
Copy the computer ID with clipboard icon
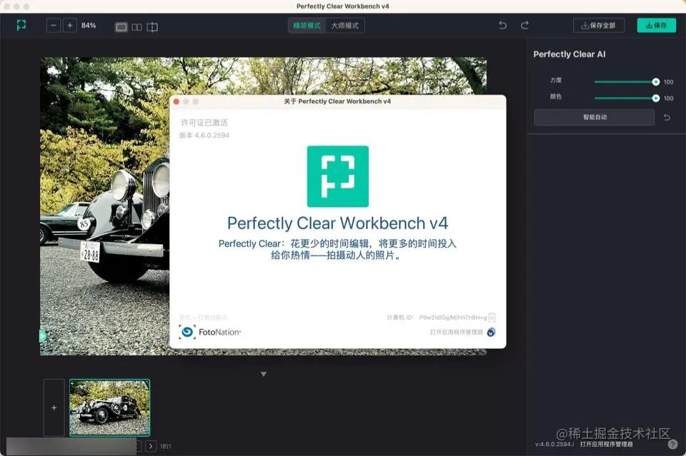tap(492, 317)
